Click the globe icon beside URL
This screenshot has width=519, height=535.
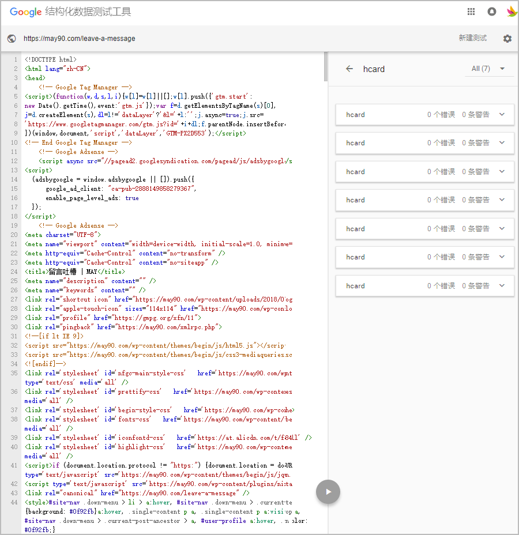[x=12, y=39]
